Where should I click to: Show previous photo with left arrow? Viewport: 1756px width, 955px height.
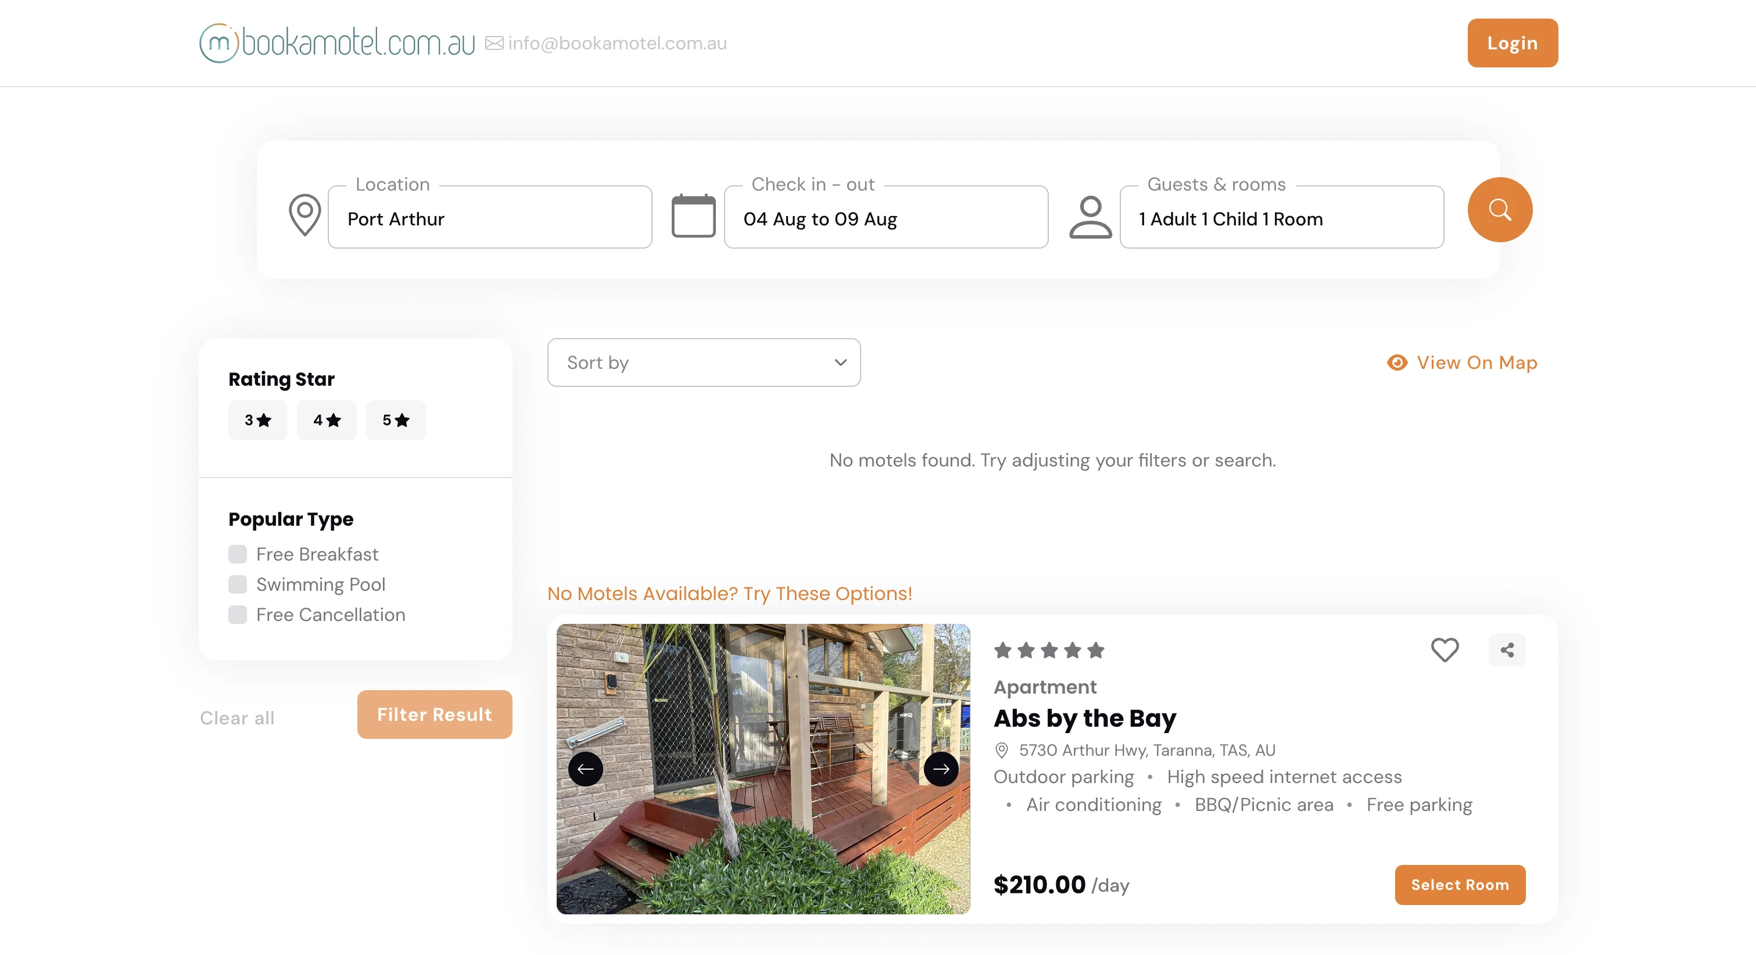click(x=585, y=769)
